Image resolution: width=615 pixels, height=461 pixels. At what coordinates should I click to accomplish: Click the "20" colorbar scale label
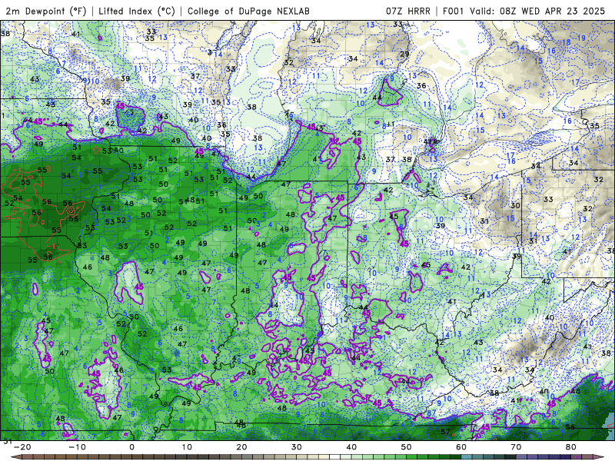pyautogui.click(x=241, y=447)
